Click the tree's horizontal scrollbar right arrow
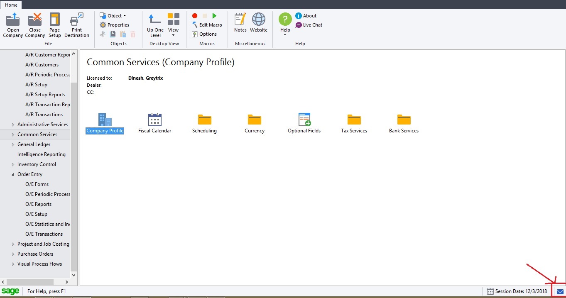This screenshot has height=298, width=566. pos(67,282)
